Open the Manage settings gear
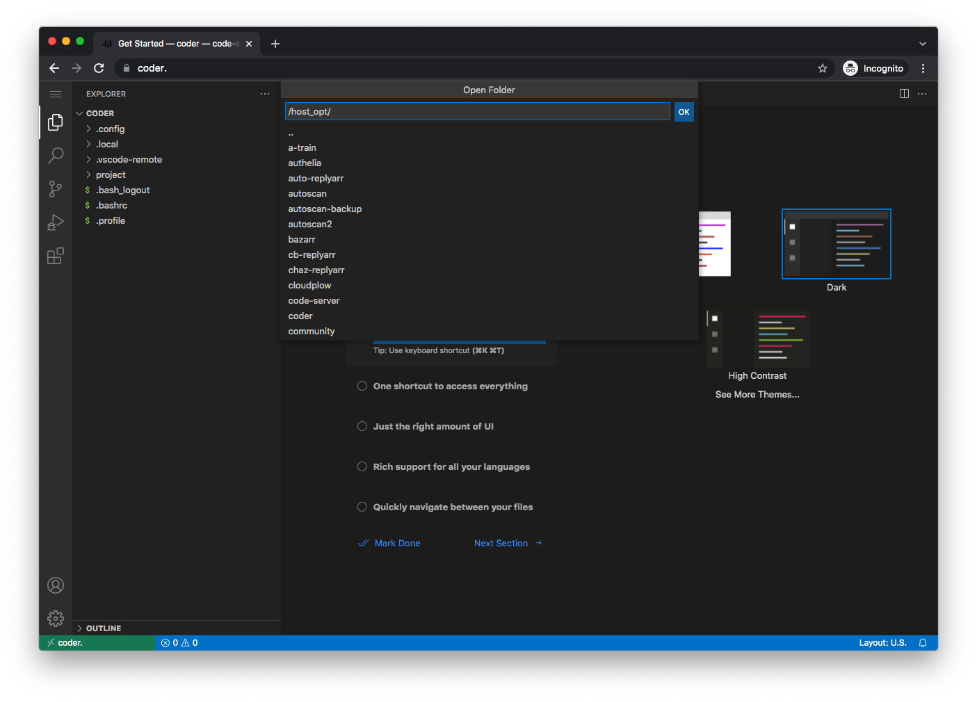977x702 pixels. click(x=56, y=619)
